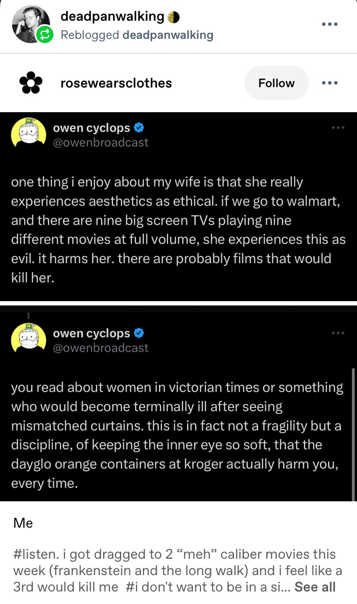This screenshot has width=357, height=604.
Task: Open options menu beside the Follow button
Action: pos(329,83)
